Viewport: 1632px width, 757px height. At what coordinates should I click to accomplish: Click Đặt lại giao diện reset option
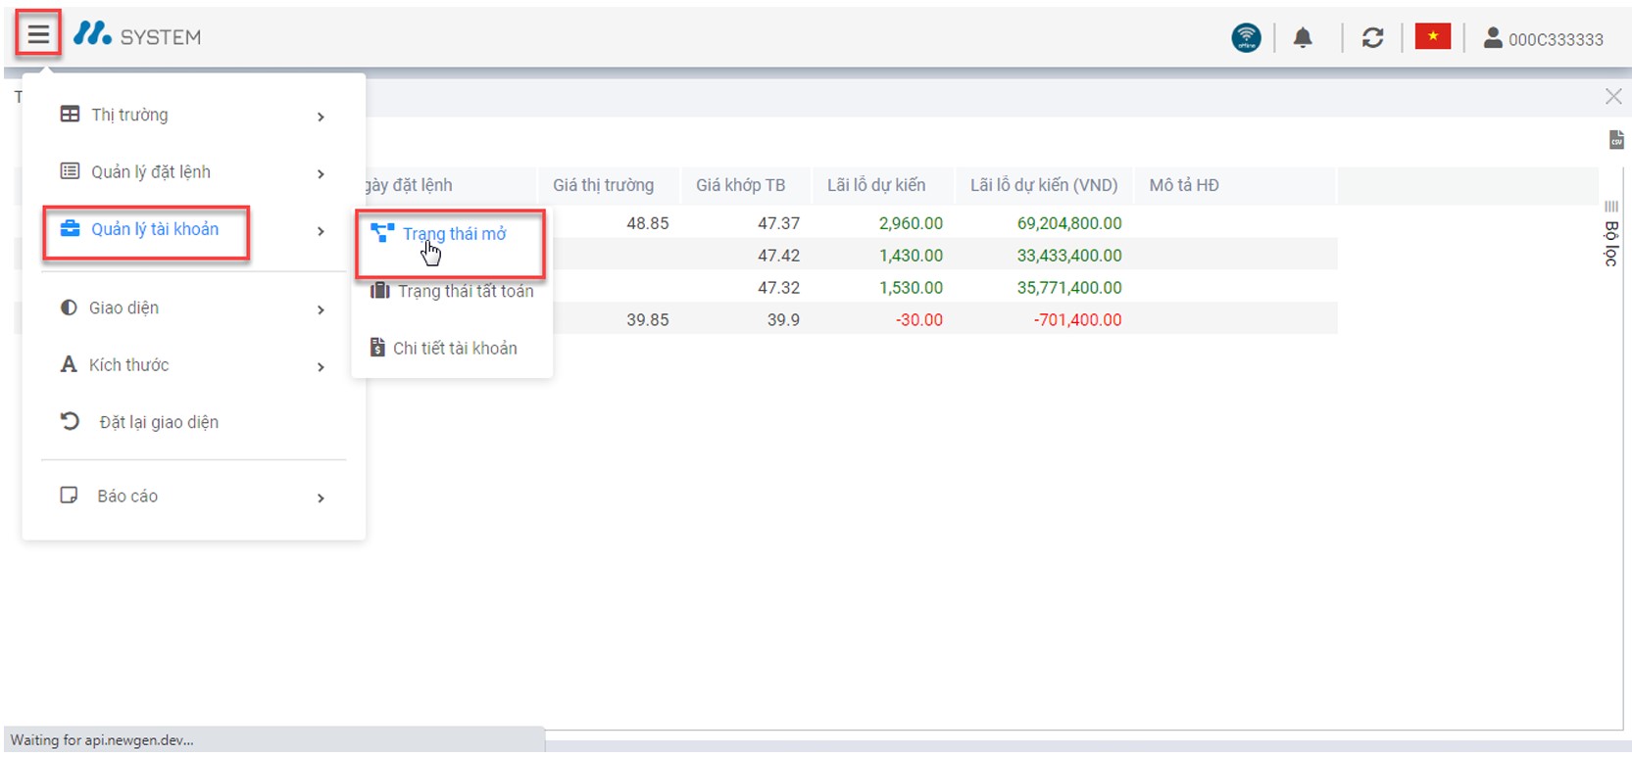tap(158, 422)
